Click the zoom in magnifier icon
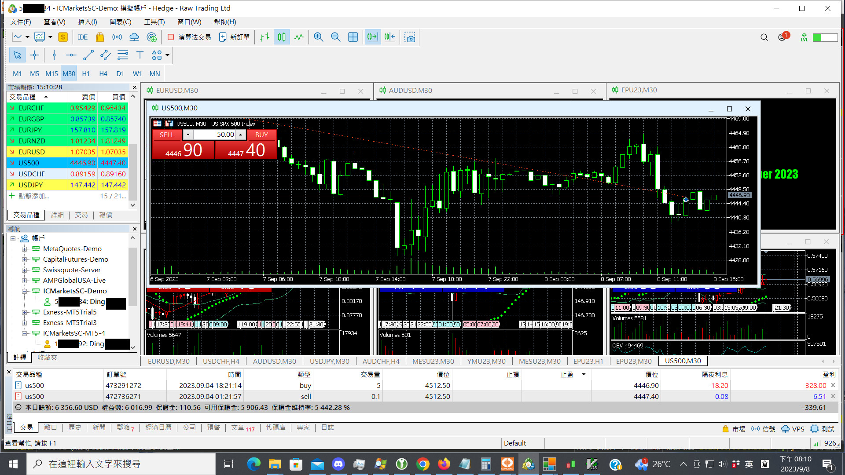 tap(319, 37)
